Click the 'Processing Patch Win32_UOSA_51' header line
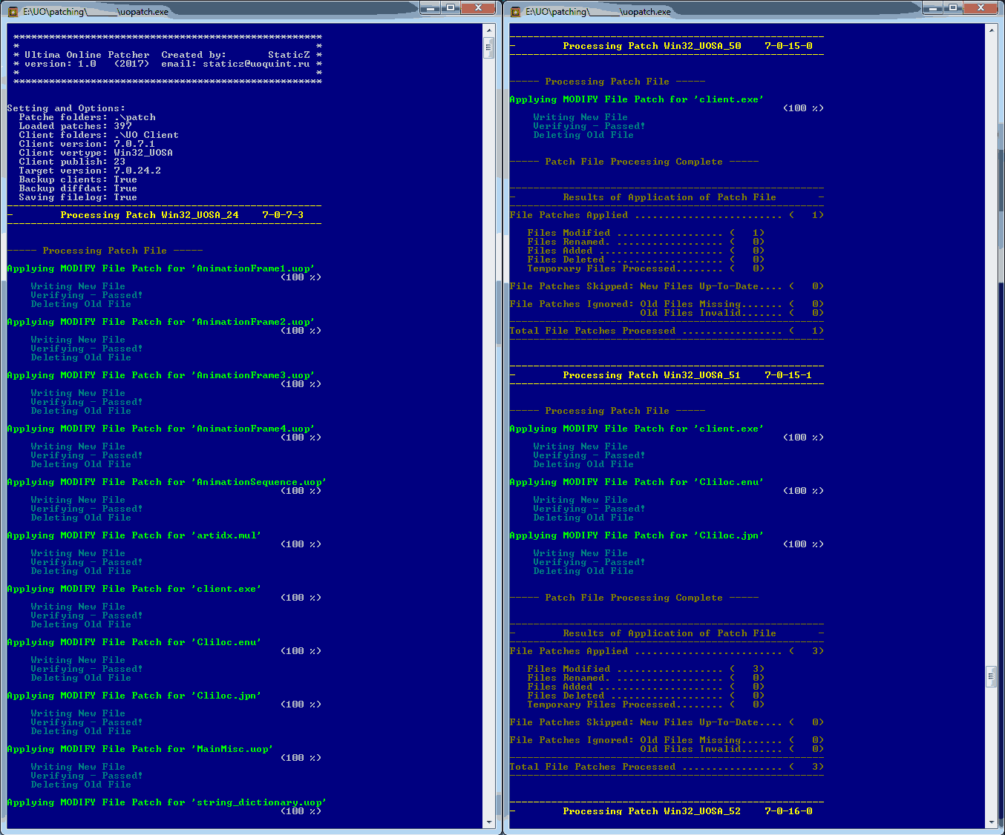 [x=651, y=375]
